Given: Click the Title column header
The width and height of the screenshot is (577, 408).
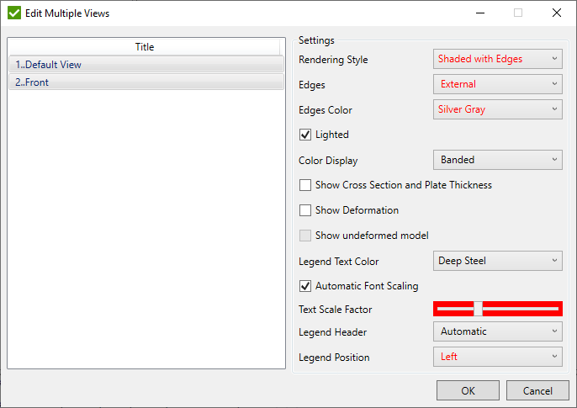Looking at the screenshot, I should 145,47.
